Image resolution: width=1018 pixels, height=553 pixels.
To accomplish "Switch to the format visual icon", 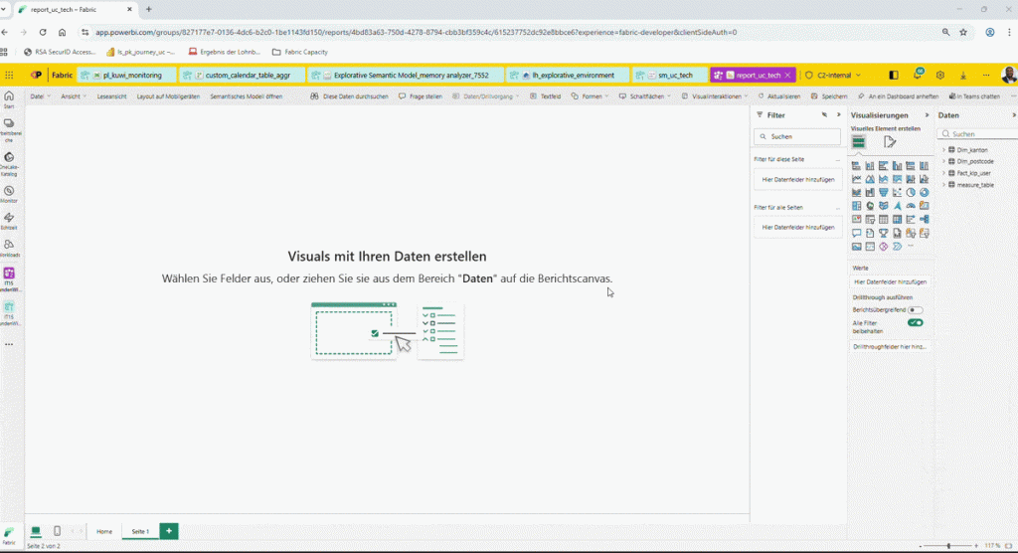I will pos(890,142).
